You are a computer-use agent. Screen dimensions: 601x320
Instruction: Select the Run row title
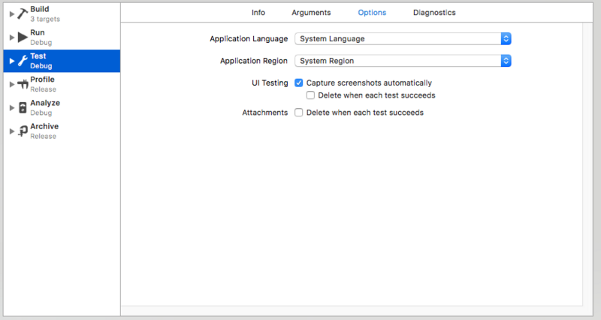tap(38, 32)
